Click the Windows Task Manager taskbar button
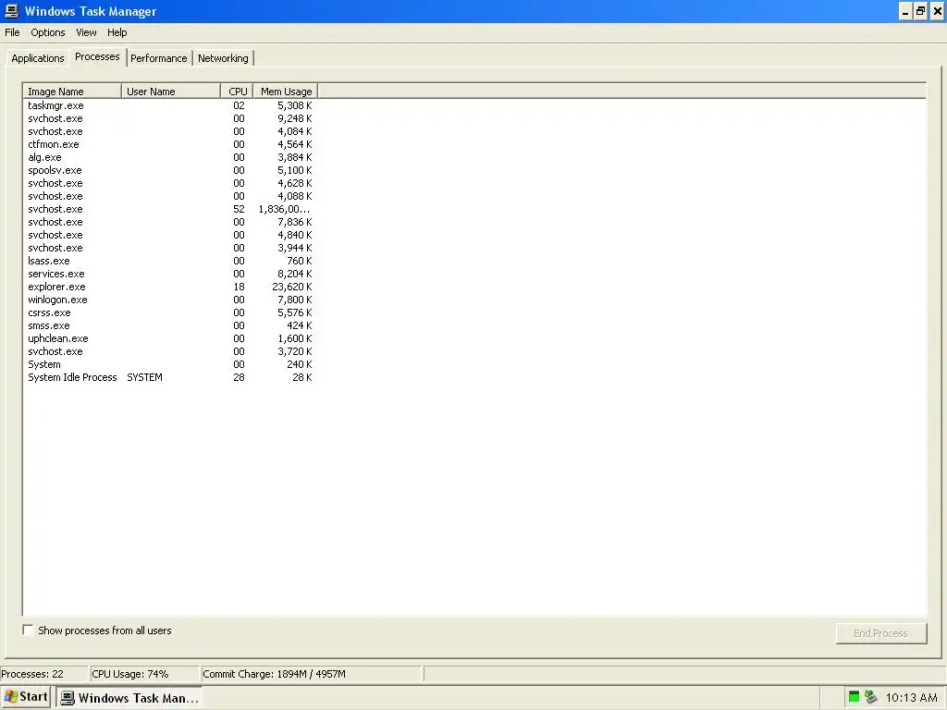Image resolution: width=947 pixels, height=710 pixels. (x=129, y=697)
